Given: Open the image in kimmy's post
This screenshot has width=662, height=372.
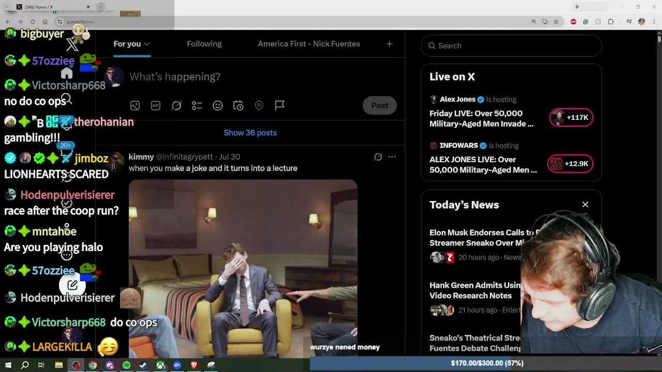Looking at the screenshot, I should 243,269.
